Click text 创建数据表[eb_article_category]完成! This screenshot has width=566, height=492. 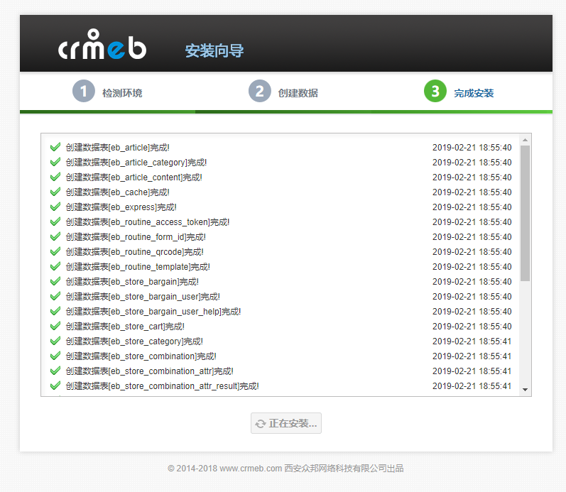(136, 163)
